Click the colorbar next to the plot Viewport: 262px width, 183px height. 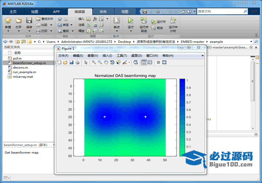(x=182, y=117)
